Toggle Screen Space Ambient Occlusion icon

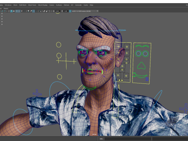[x=28, y=11]
